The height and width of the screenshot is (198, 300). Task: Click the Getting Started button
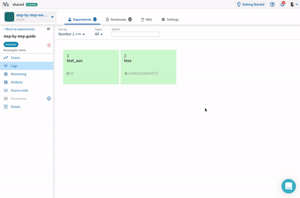coord(250,4)
